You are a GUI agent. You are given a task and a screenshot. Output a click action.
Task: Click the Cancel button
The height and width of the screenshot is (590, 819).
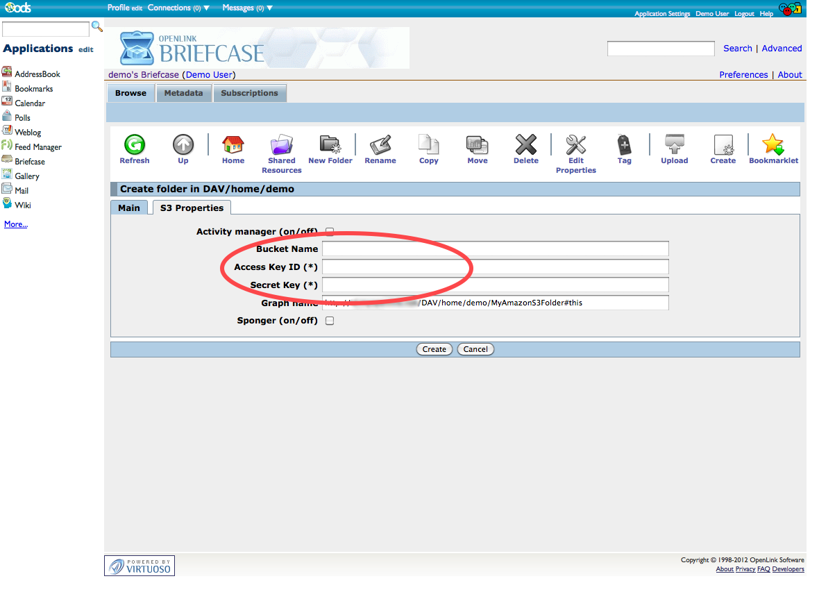tap(475, 349)
